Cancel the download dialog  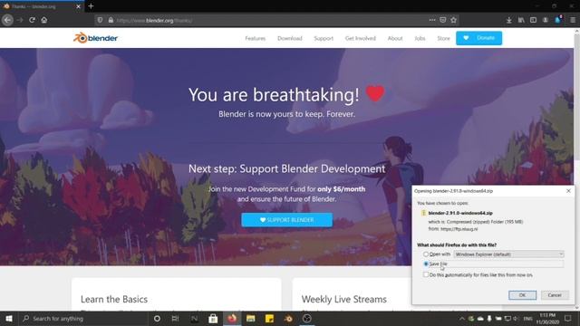[x=555, y=295]
